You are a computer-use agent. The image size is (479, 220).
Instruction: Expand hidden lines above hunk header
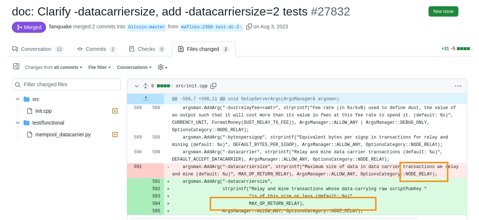coord(146,99)
